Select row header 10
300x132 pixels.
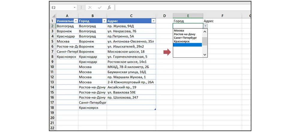(x=52, y=67)
